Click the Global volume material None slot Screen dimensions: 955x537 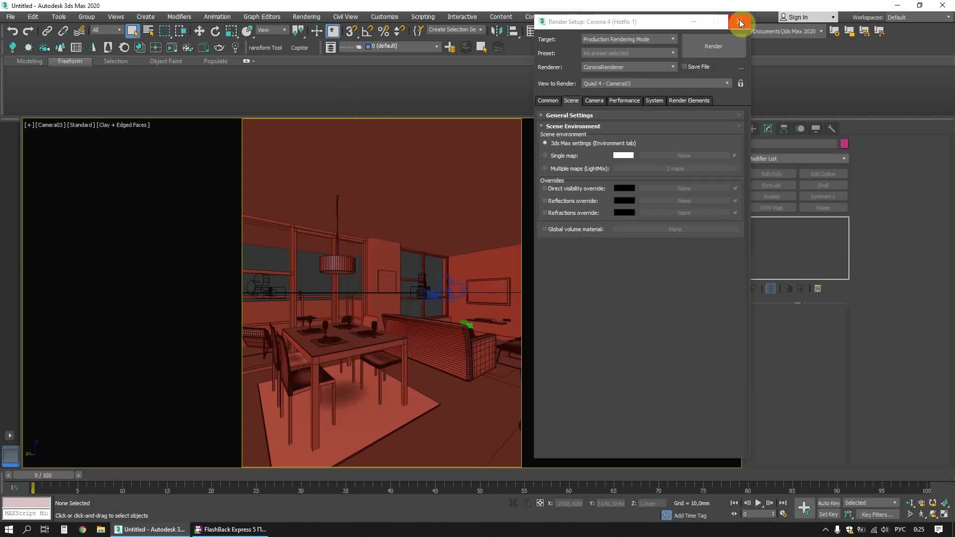click(x=675, y=229)
